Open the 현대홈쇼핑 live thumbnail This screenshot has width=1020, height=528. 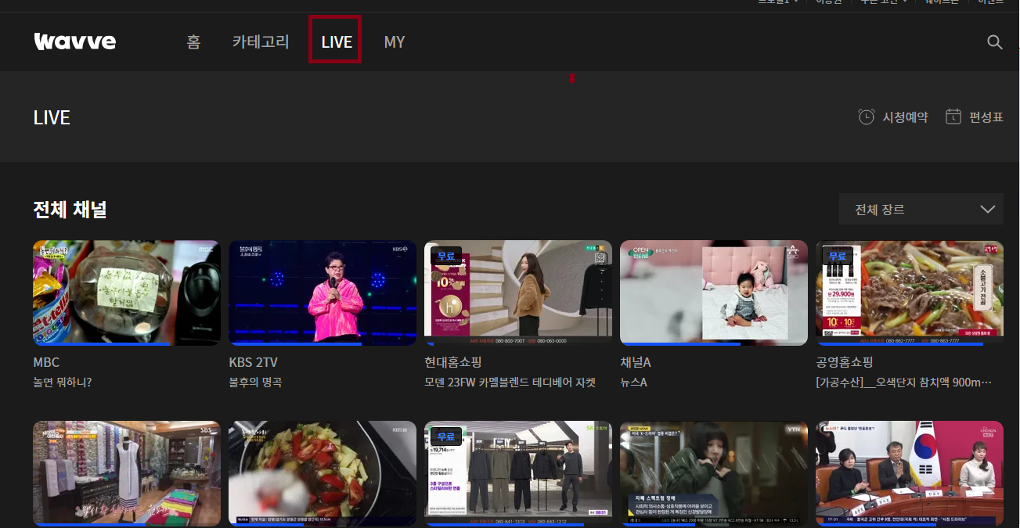(518, 293)
